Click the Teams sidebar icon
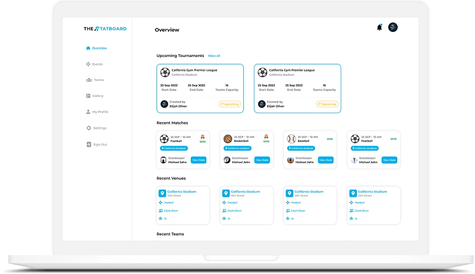 pyautogui.click(x=89, y=80)
